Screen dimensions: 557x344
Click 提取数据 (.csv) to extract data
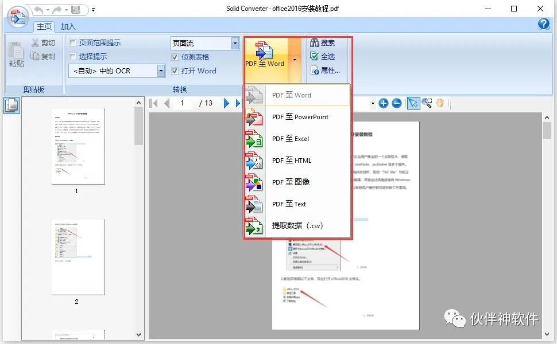[296, 226]
